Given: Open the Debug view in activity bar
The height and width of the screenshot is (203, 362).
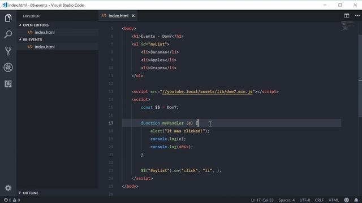Looking at the screenshot, I should pyautogui.click(x=8, y=68).
